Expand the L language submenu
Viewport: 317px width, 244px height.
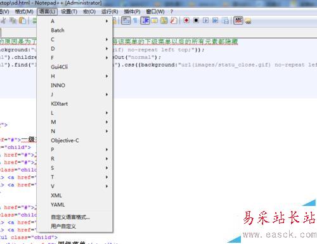[75, 113]
